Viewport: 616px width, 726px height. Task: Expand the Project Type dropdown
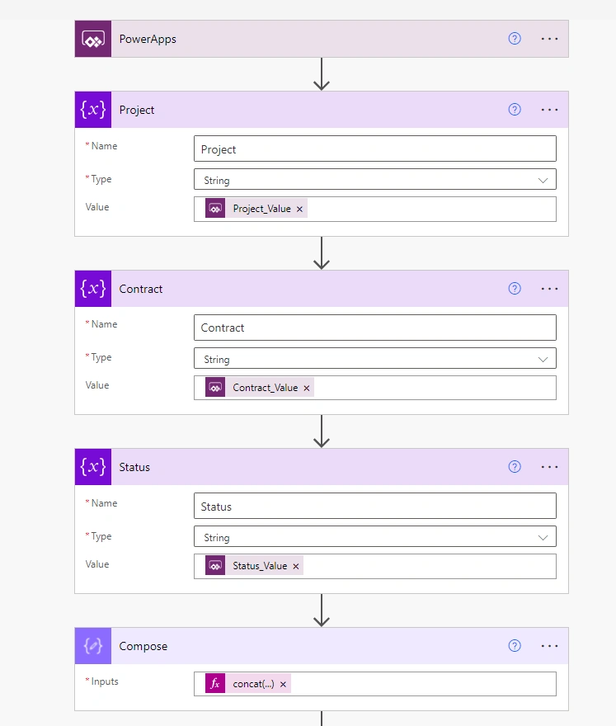(x=375, y=180)
